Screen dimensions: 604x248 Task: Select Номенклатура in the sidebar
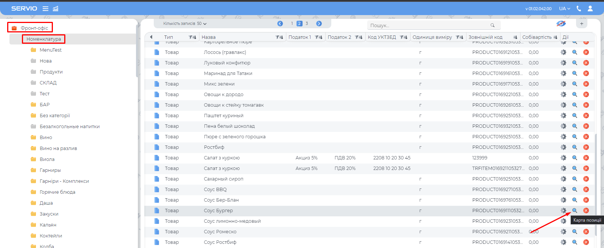[43, 39]
